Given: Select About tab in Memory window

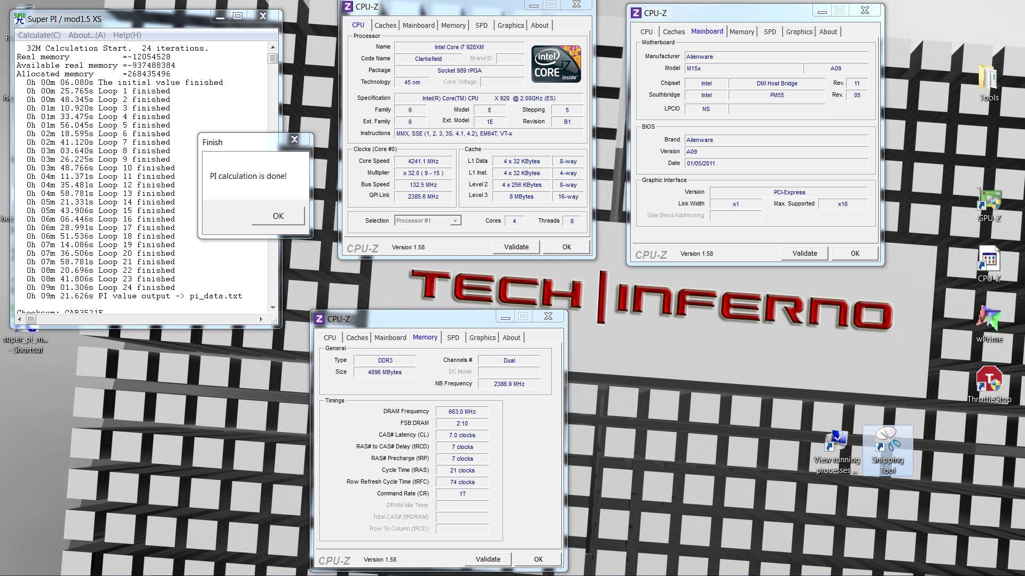Looking at the screenshot, I should (x=511, y=337).
